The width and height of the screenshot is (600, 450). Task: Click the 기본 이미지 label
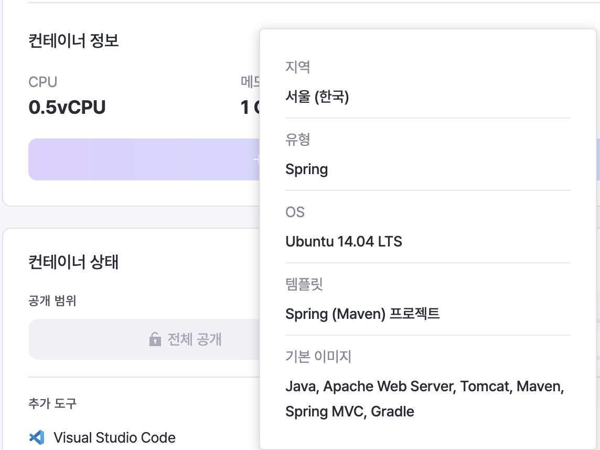[x=318, y=357]
